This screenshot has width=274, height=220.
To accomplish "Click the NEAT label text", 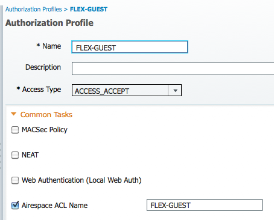I will click(30, 155).
